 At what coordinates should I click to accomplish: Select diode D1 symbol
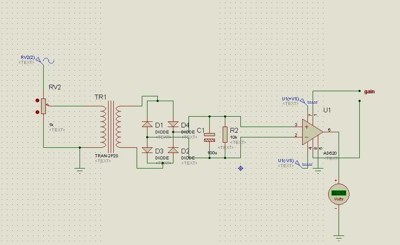(147, 124)
